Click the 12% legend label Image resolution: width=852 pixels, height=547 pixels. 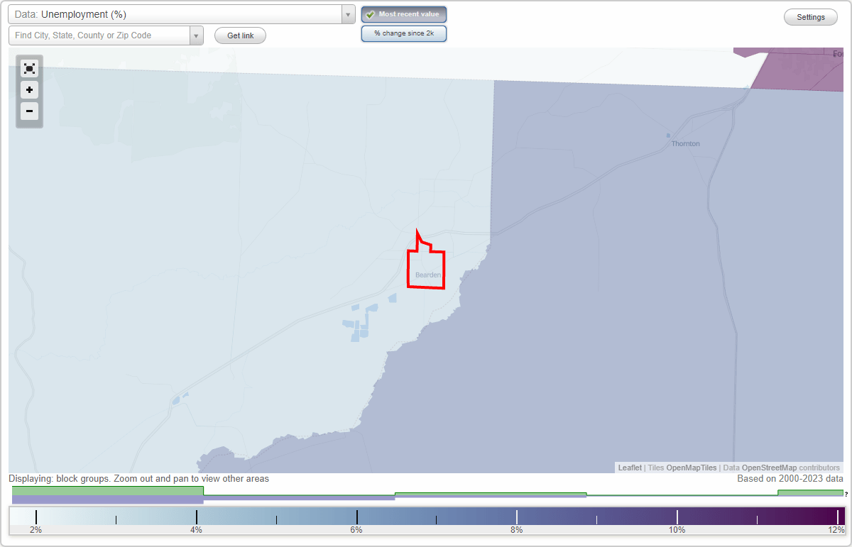tap(837, 530)
